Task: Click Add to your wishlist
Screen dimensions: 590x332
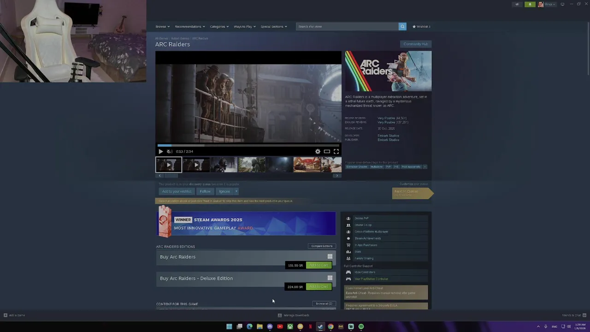Action: point(177,191)
